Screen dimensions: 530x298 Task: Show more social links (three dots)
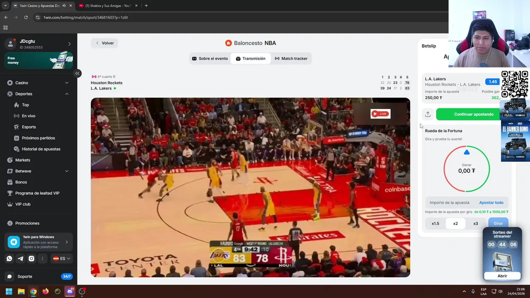pos(43,258)
